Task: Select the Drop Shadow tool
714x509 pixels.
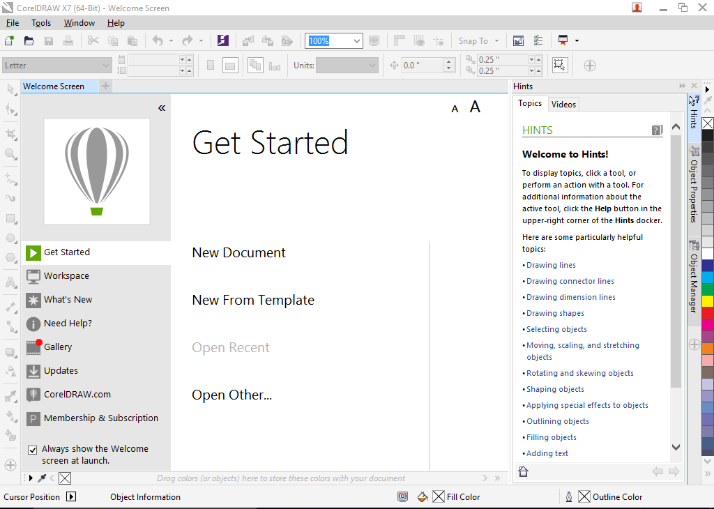Action: (11, 352)
